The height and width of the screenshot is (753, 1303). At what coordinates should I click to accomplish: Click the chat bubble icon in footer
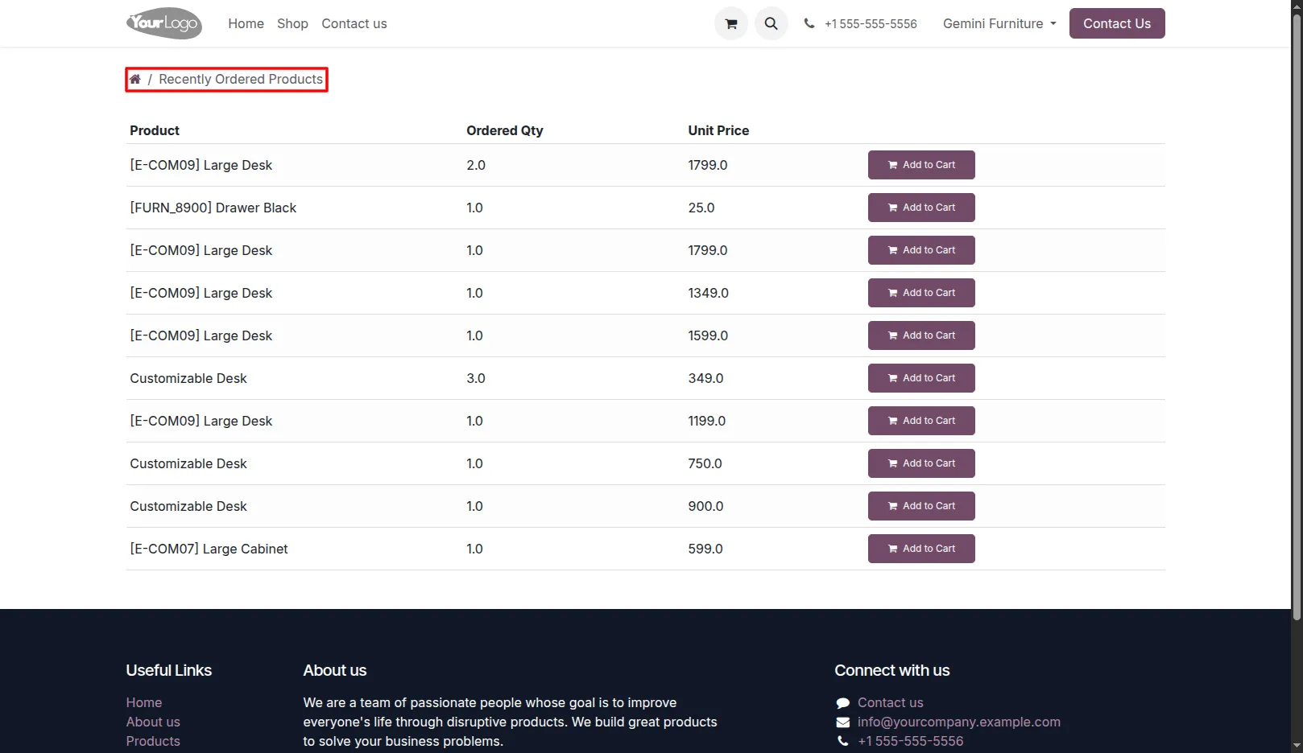[843, 703]
